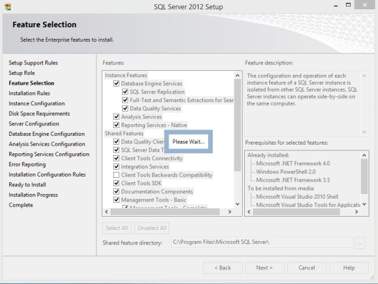Image resolution: width=378 pixels, height=284 pixels.
Task: Select Installation Progress step
Action: tap(33, 195)
